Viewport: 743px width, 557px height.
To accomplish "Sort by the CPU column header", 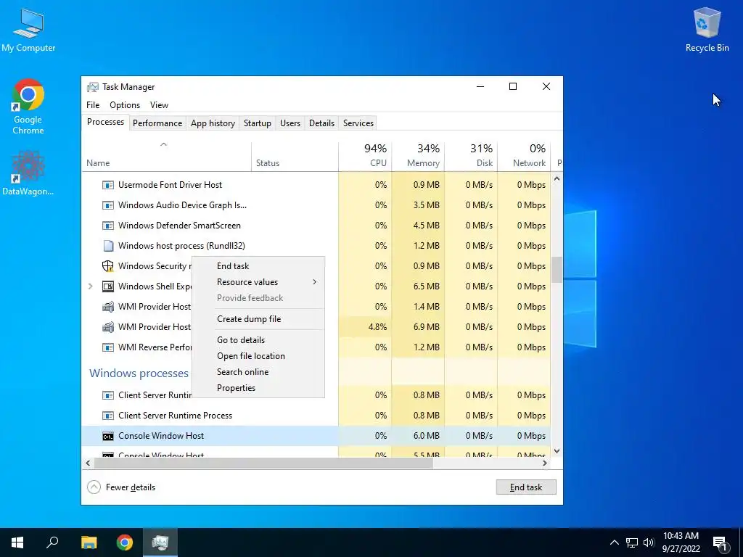I will (365, 157).
